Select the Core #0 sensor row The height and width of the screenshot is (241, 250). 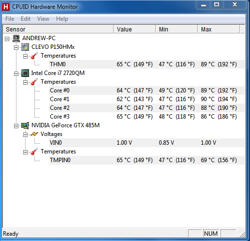(x=147, y=90)
